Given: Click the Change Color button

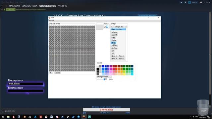Looking at the screenshot, I should click(103, 77).
